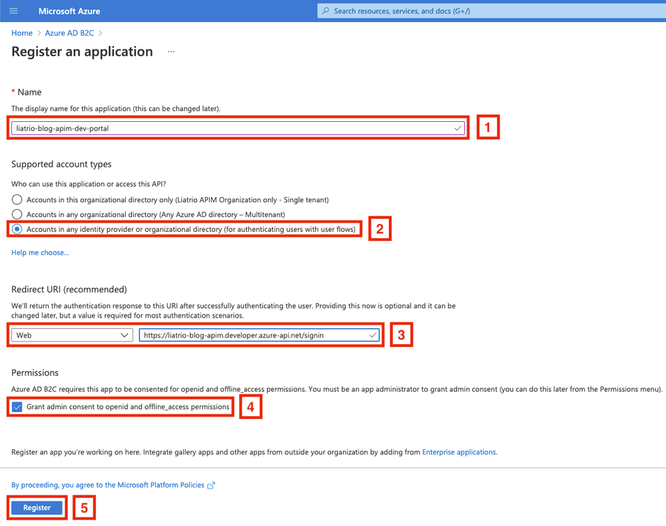Image resolution: width=666 pixels, height=526 pixels.
Task: Expand the Web platform dropdown
Action: [72, 335]
